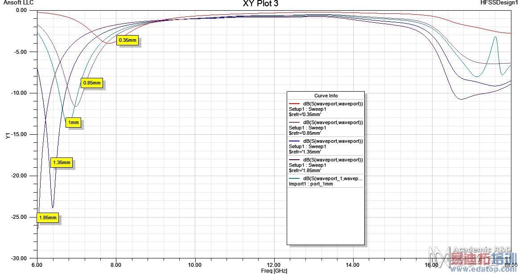This screenshot has width=519, height=274.
Task: Click the Y1 axis label
Action: click(8, 136)
